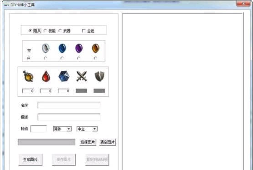Click the blue rare gem icon
Image resolution: width=253 pixels, height=170 pixels.
62,48
